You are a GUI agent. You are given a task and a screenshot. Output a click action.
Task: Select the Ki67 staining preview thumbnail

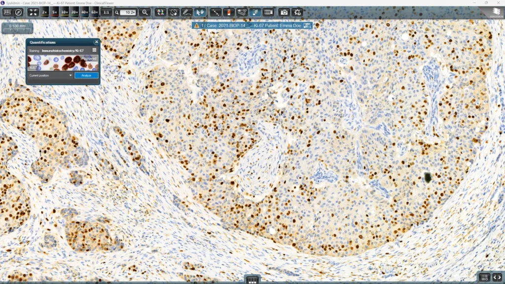tap(63, 63)
